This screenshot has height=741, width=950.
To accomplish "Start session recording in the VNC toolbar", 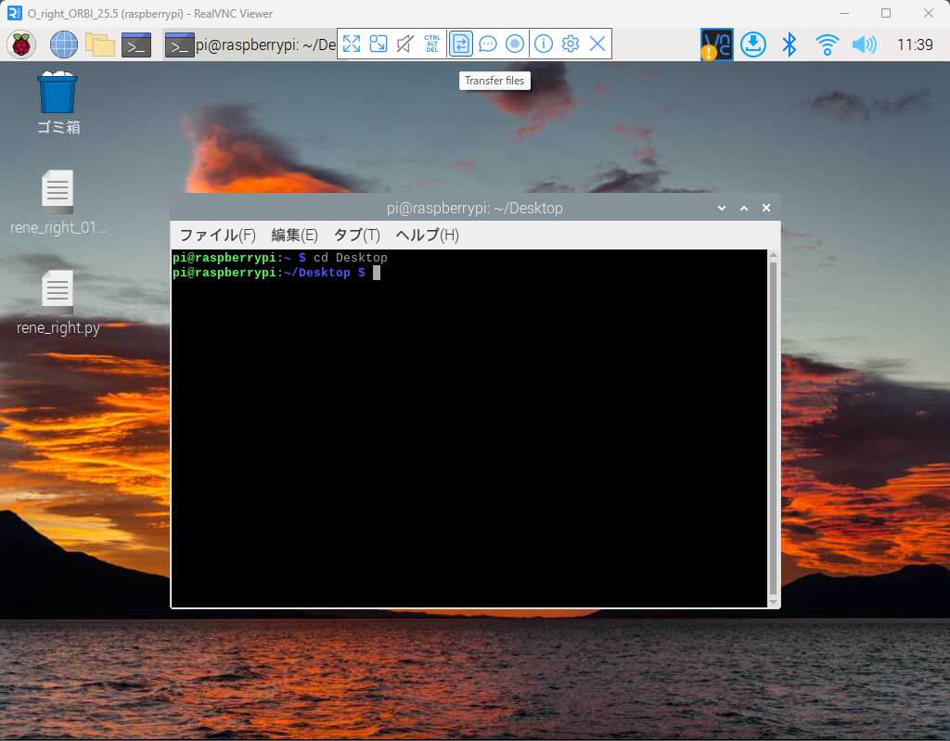I will [514, 43].
